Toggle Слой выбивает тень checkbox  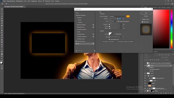click(109, 39)
